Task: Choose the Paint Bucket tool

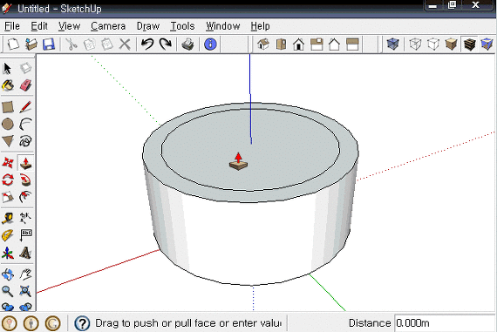Action: pyautogui.click(x=7, y=85)
